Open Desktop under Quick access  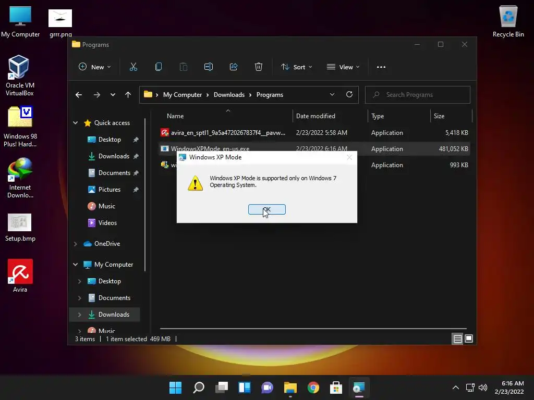tap(110, 140)
